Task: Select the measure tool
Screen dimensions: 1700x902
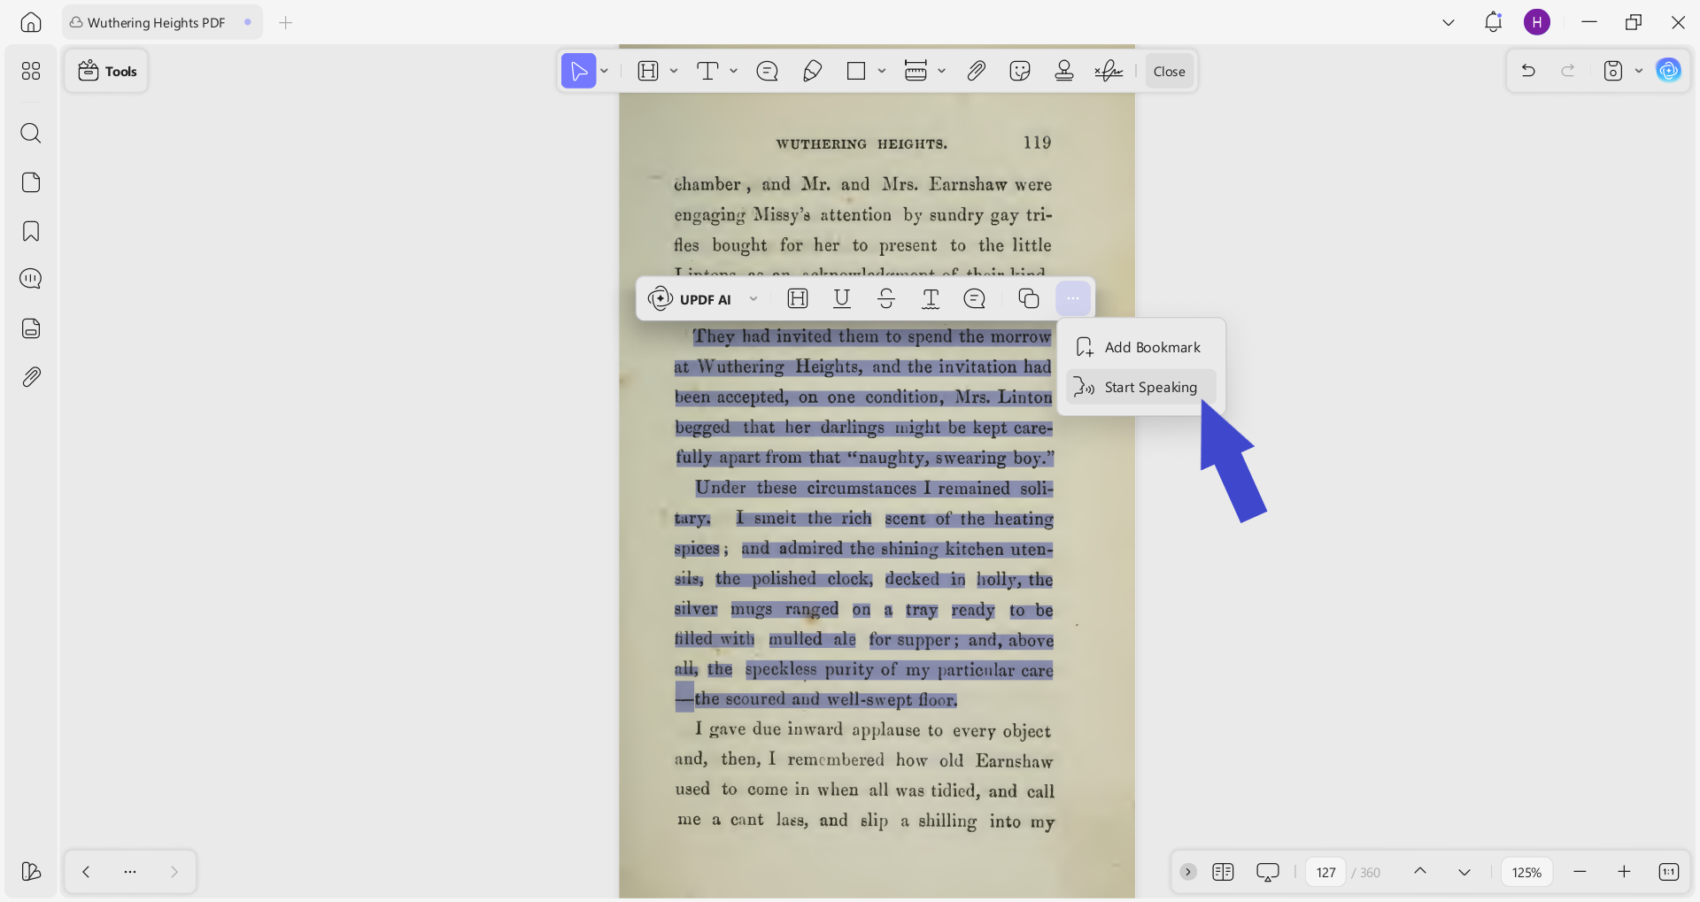Action: pyautogui.click(x=916, y=72)
